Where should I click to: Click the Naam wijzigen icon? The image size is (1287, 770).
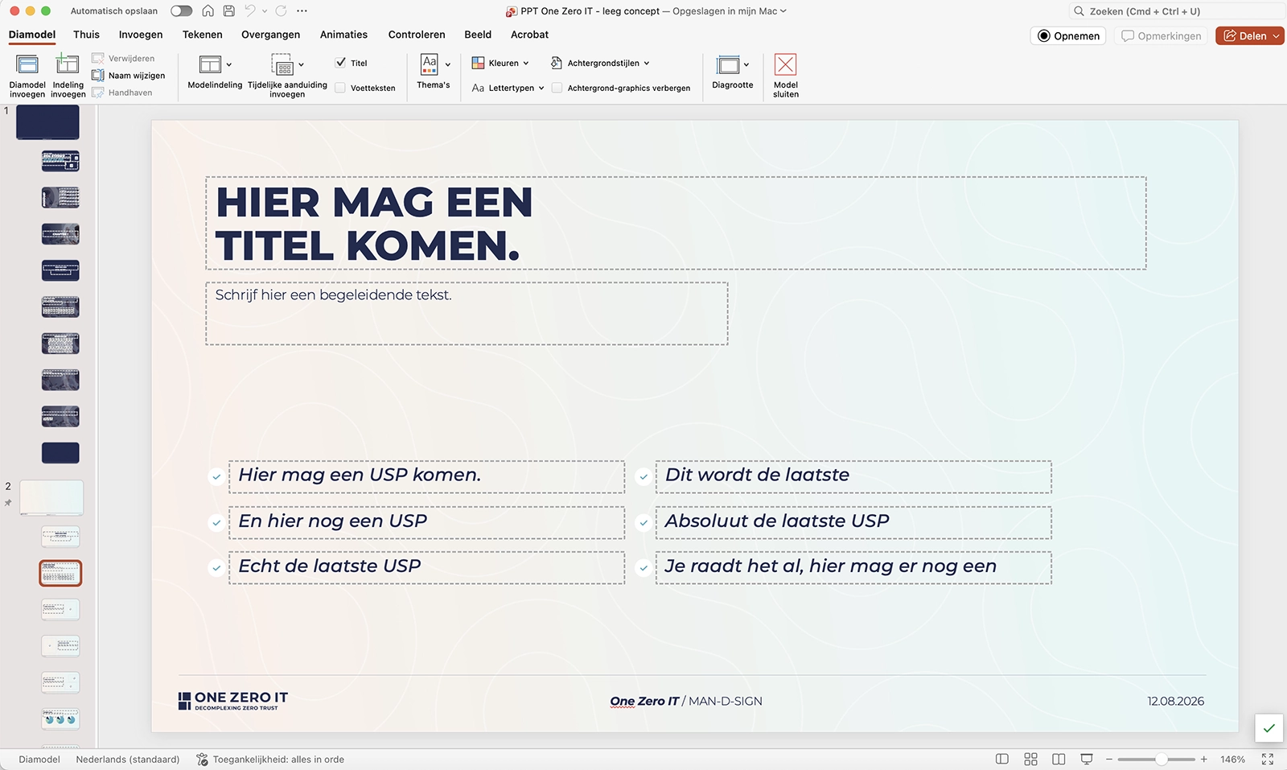tap(98, 76)
